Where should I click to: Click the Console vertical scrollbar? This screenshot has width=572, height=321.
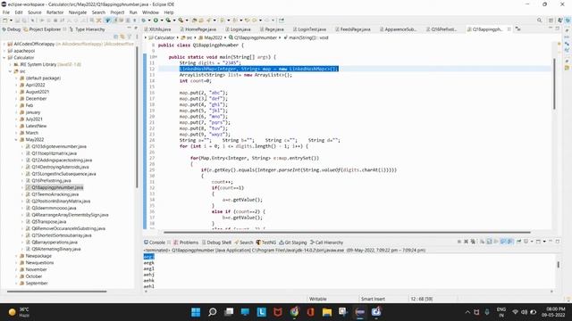coord(558,265)
